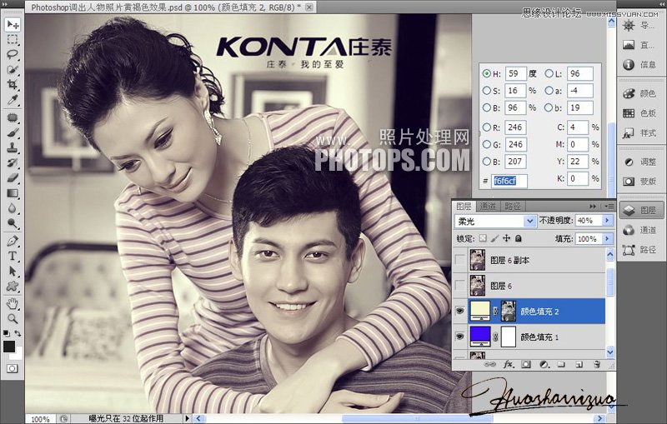667x424 pixels.
Task: Select the Zoom tool
Action: pos(13,318)
